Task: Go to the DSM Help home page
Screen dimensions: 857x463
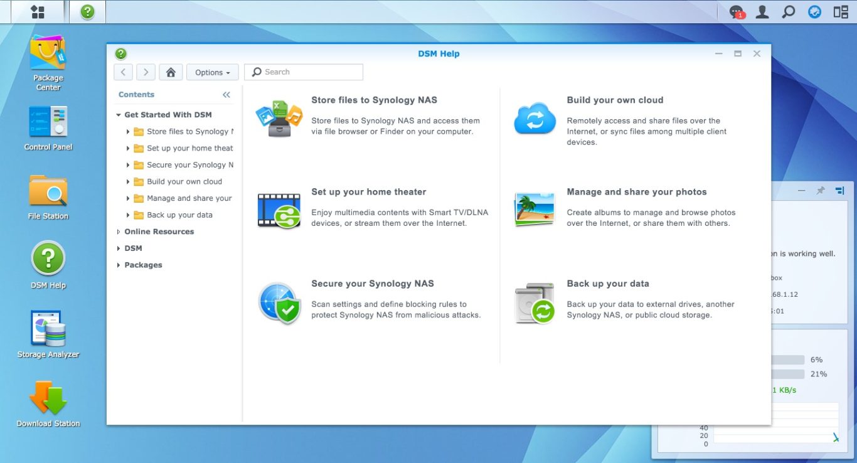Action: click(171, 72)
